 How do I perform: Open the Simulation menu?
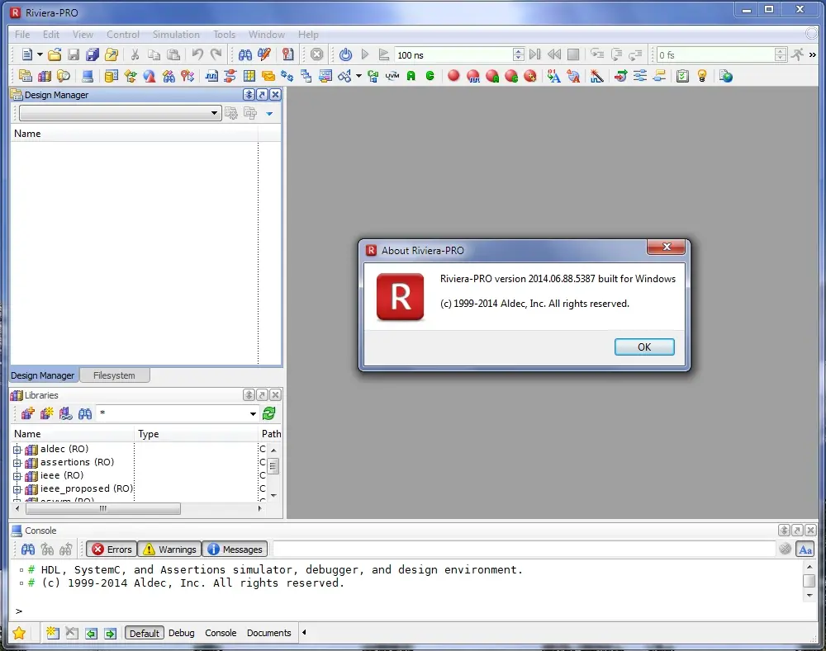point(176,34)
